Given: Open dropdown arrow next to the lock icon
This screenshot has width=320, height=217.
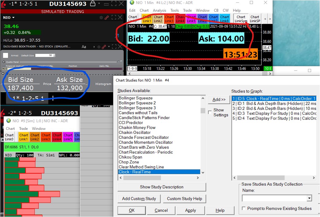Looking at the screenshot, I should 99,3.
